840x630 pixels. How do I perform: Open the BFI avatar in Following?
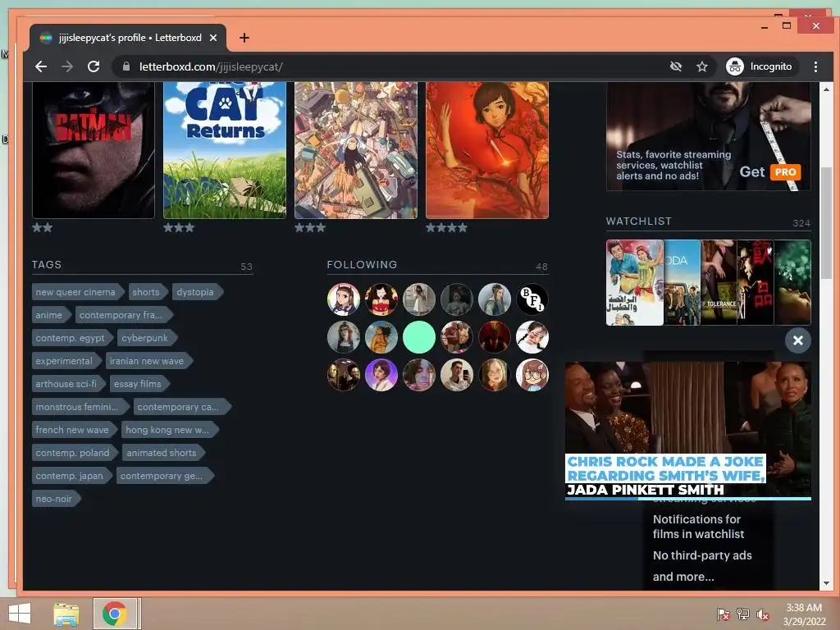coord(532,299)
